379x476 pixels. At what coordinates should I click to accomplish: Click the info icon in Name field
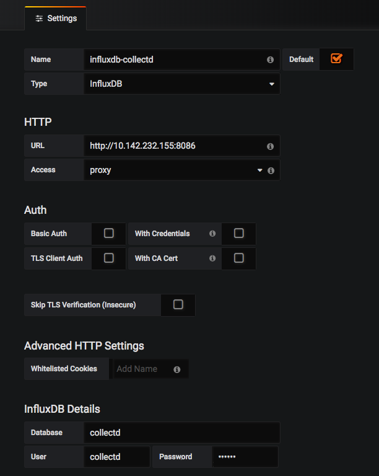click(x=270, y=59)
